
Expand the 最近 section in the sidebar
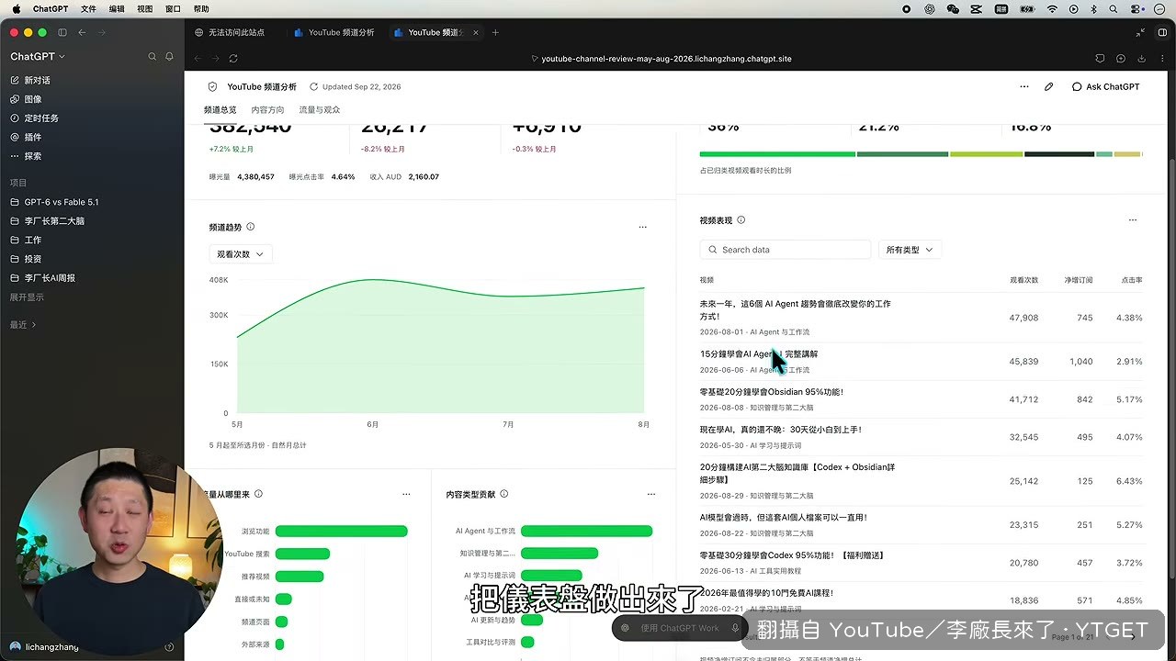point(23,325)
